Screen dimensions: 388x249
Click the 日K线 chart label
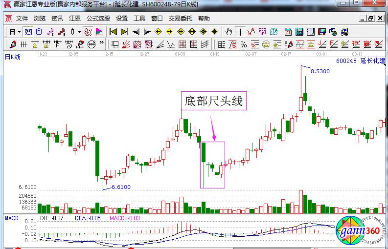tap(13, 57)
